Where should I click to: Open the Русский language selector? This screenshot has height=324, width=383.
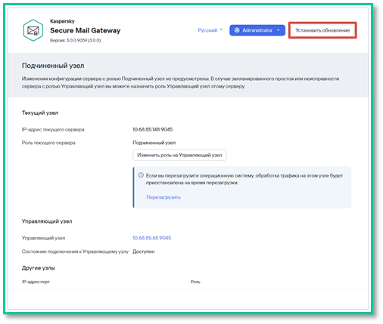(210, 30)
